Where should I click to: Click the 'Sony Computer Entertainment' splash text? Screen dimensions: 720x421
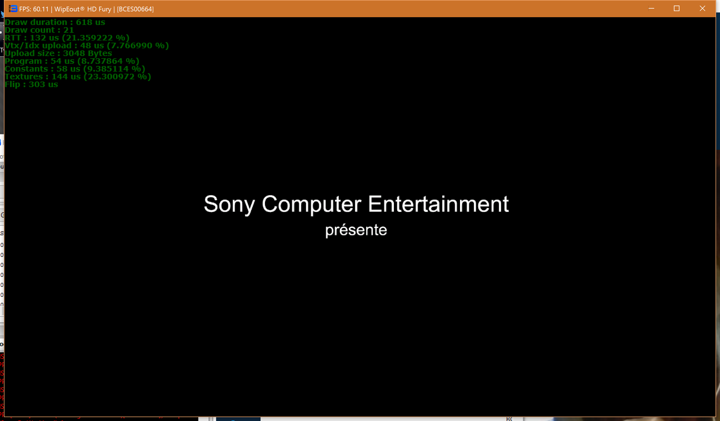pyautogui.click(x=356, y=204)
